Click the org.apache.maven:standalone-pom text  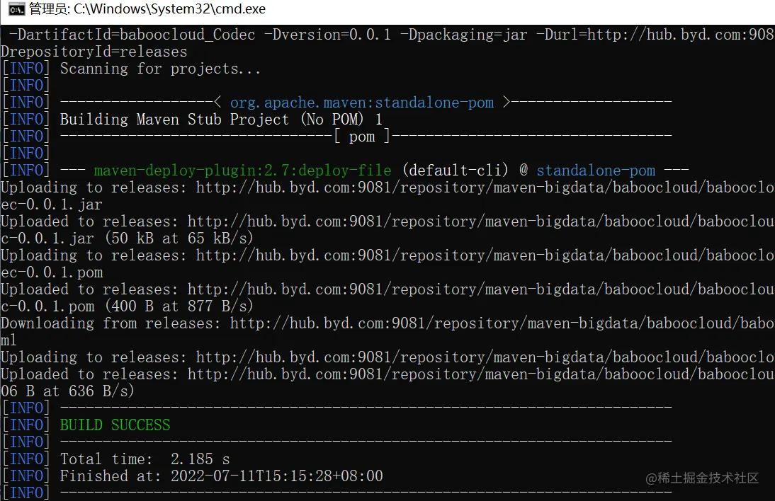pyautogui.click(x=362, y=102)
